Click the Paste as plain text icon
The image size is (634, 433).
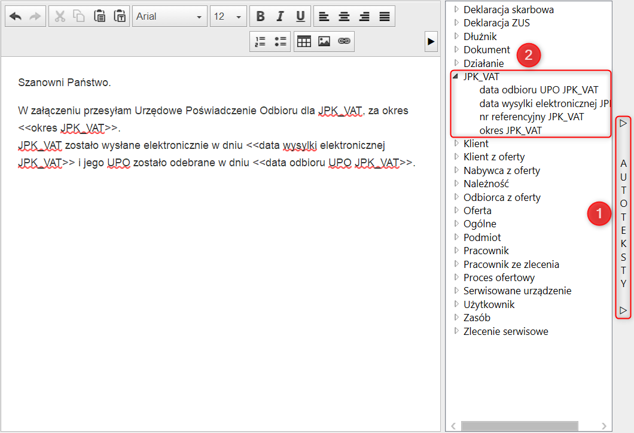coord(120,17)
